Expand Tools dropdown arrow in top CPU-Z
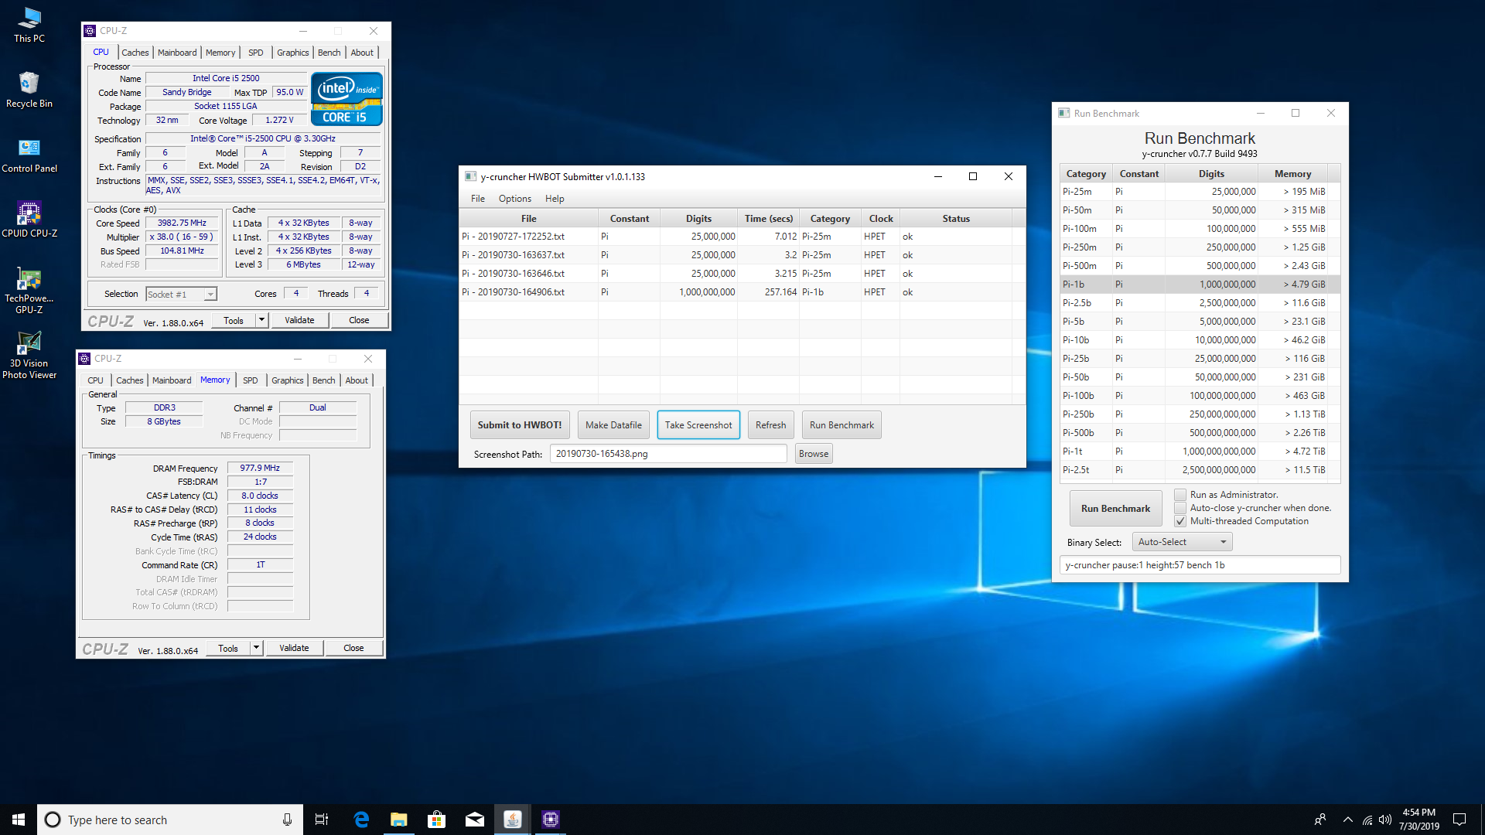Image resolution: width=1485 pixels, height=835 pixels. [x=261, y=320]
